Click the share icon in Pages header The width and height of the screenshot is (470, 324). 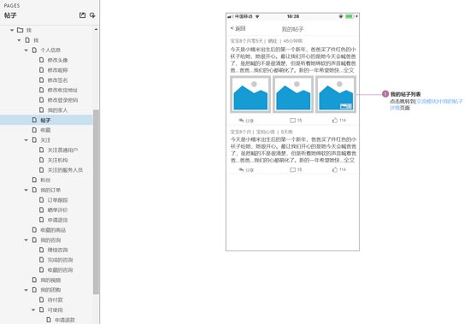coord(82,15)
